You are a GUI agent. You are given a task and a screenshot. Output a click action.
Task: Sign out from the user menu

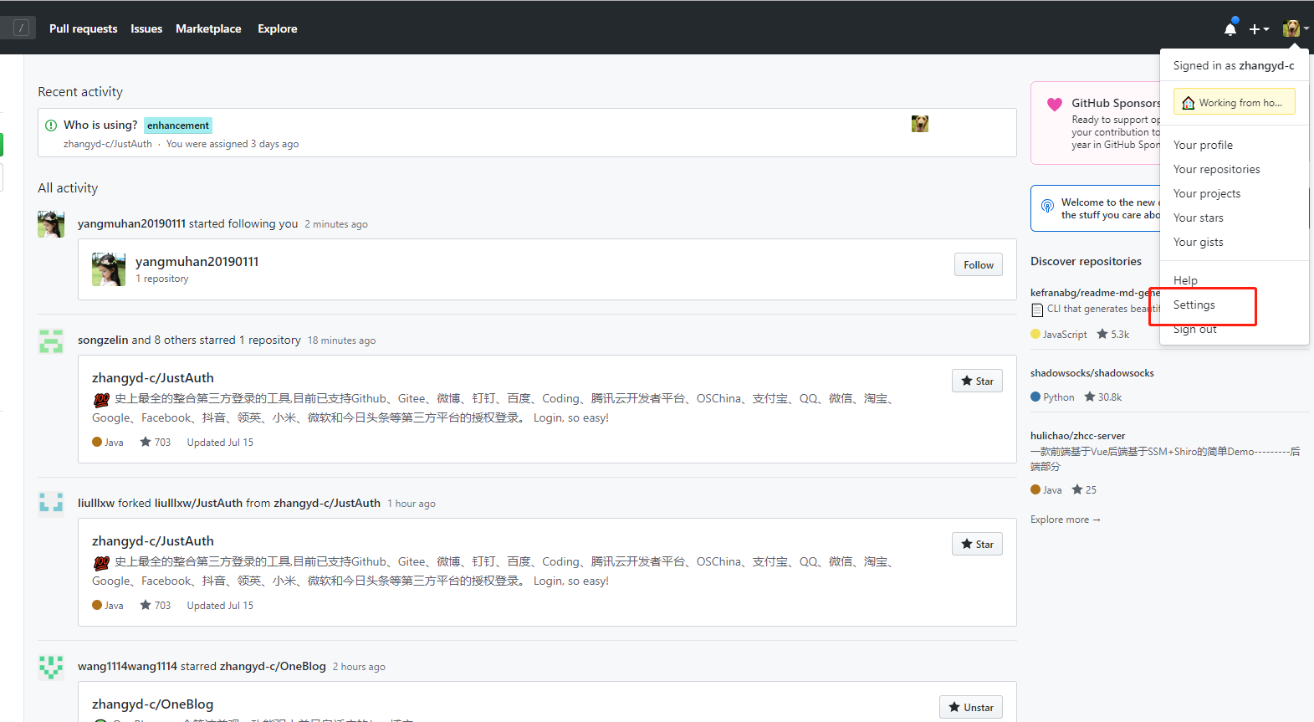click(1194, 329)
